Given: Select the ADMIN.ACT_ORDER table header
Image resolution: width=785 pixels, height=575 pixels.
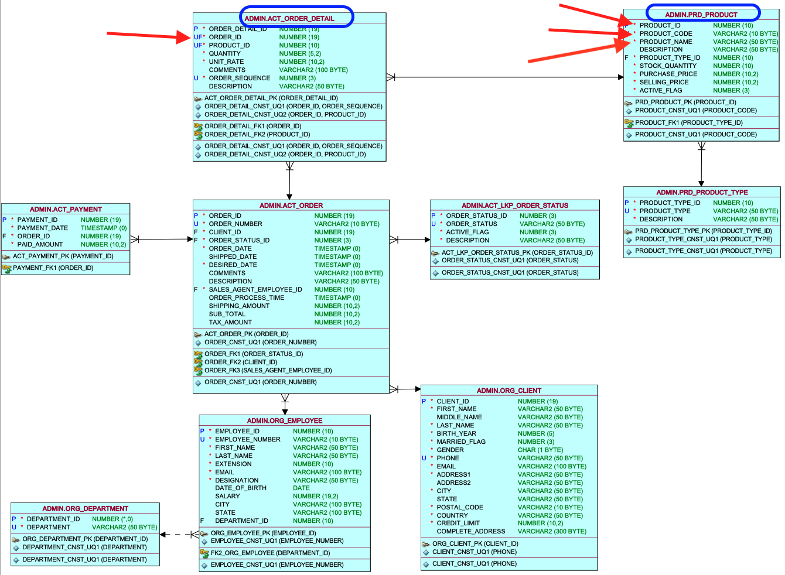Looking at the screenshot, I should (291, 206).
